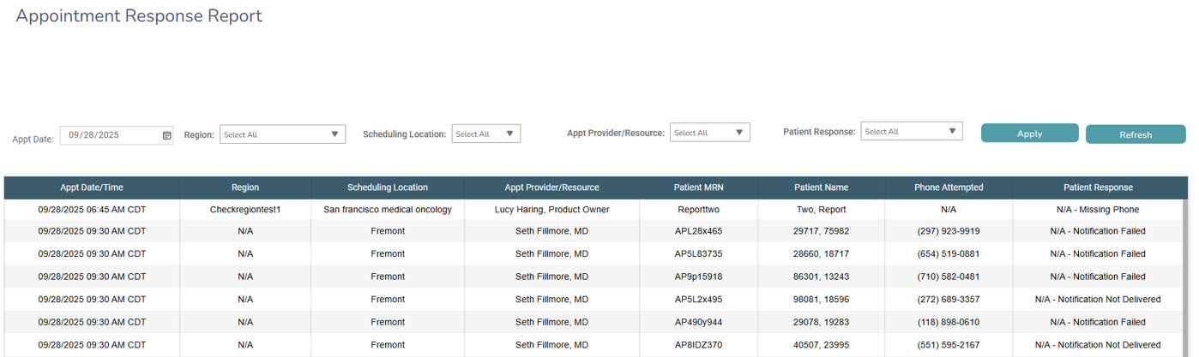Sort by Appt Date/Time column header
This screenshot has height=357, width=1199.
pyautogui.click(x=92, y=187)
